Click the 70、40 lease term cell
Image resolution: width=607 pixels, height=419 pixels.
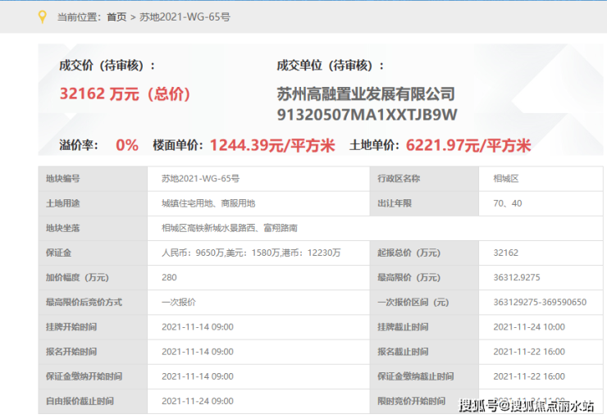coord(506,203)
